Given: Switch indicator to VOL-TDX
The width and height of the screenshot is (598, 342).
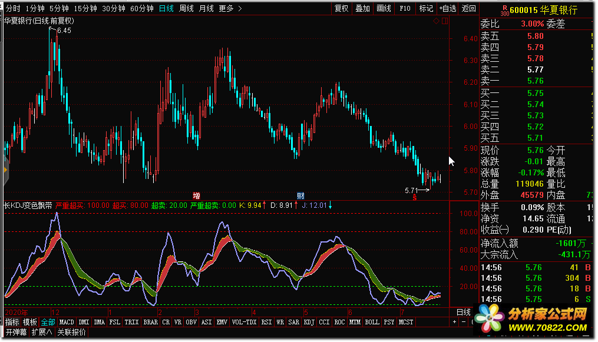Looking at the screenshot, I should pyautogui.click(x=244, y=322).
